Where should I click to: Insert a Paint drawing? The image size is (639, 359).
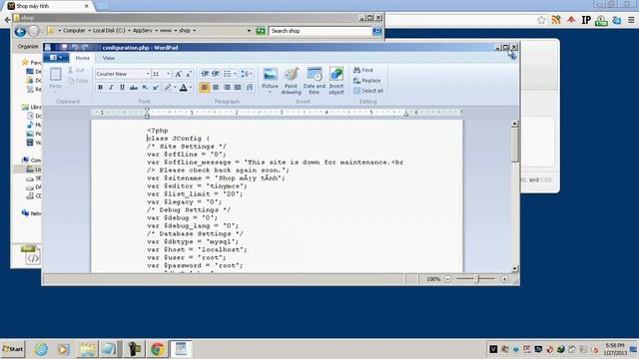coord(291,81)
